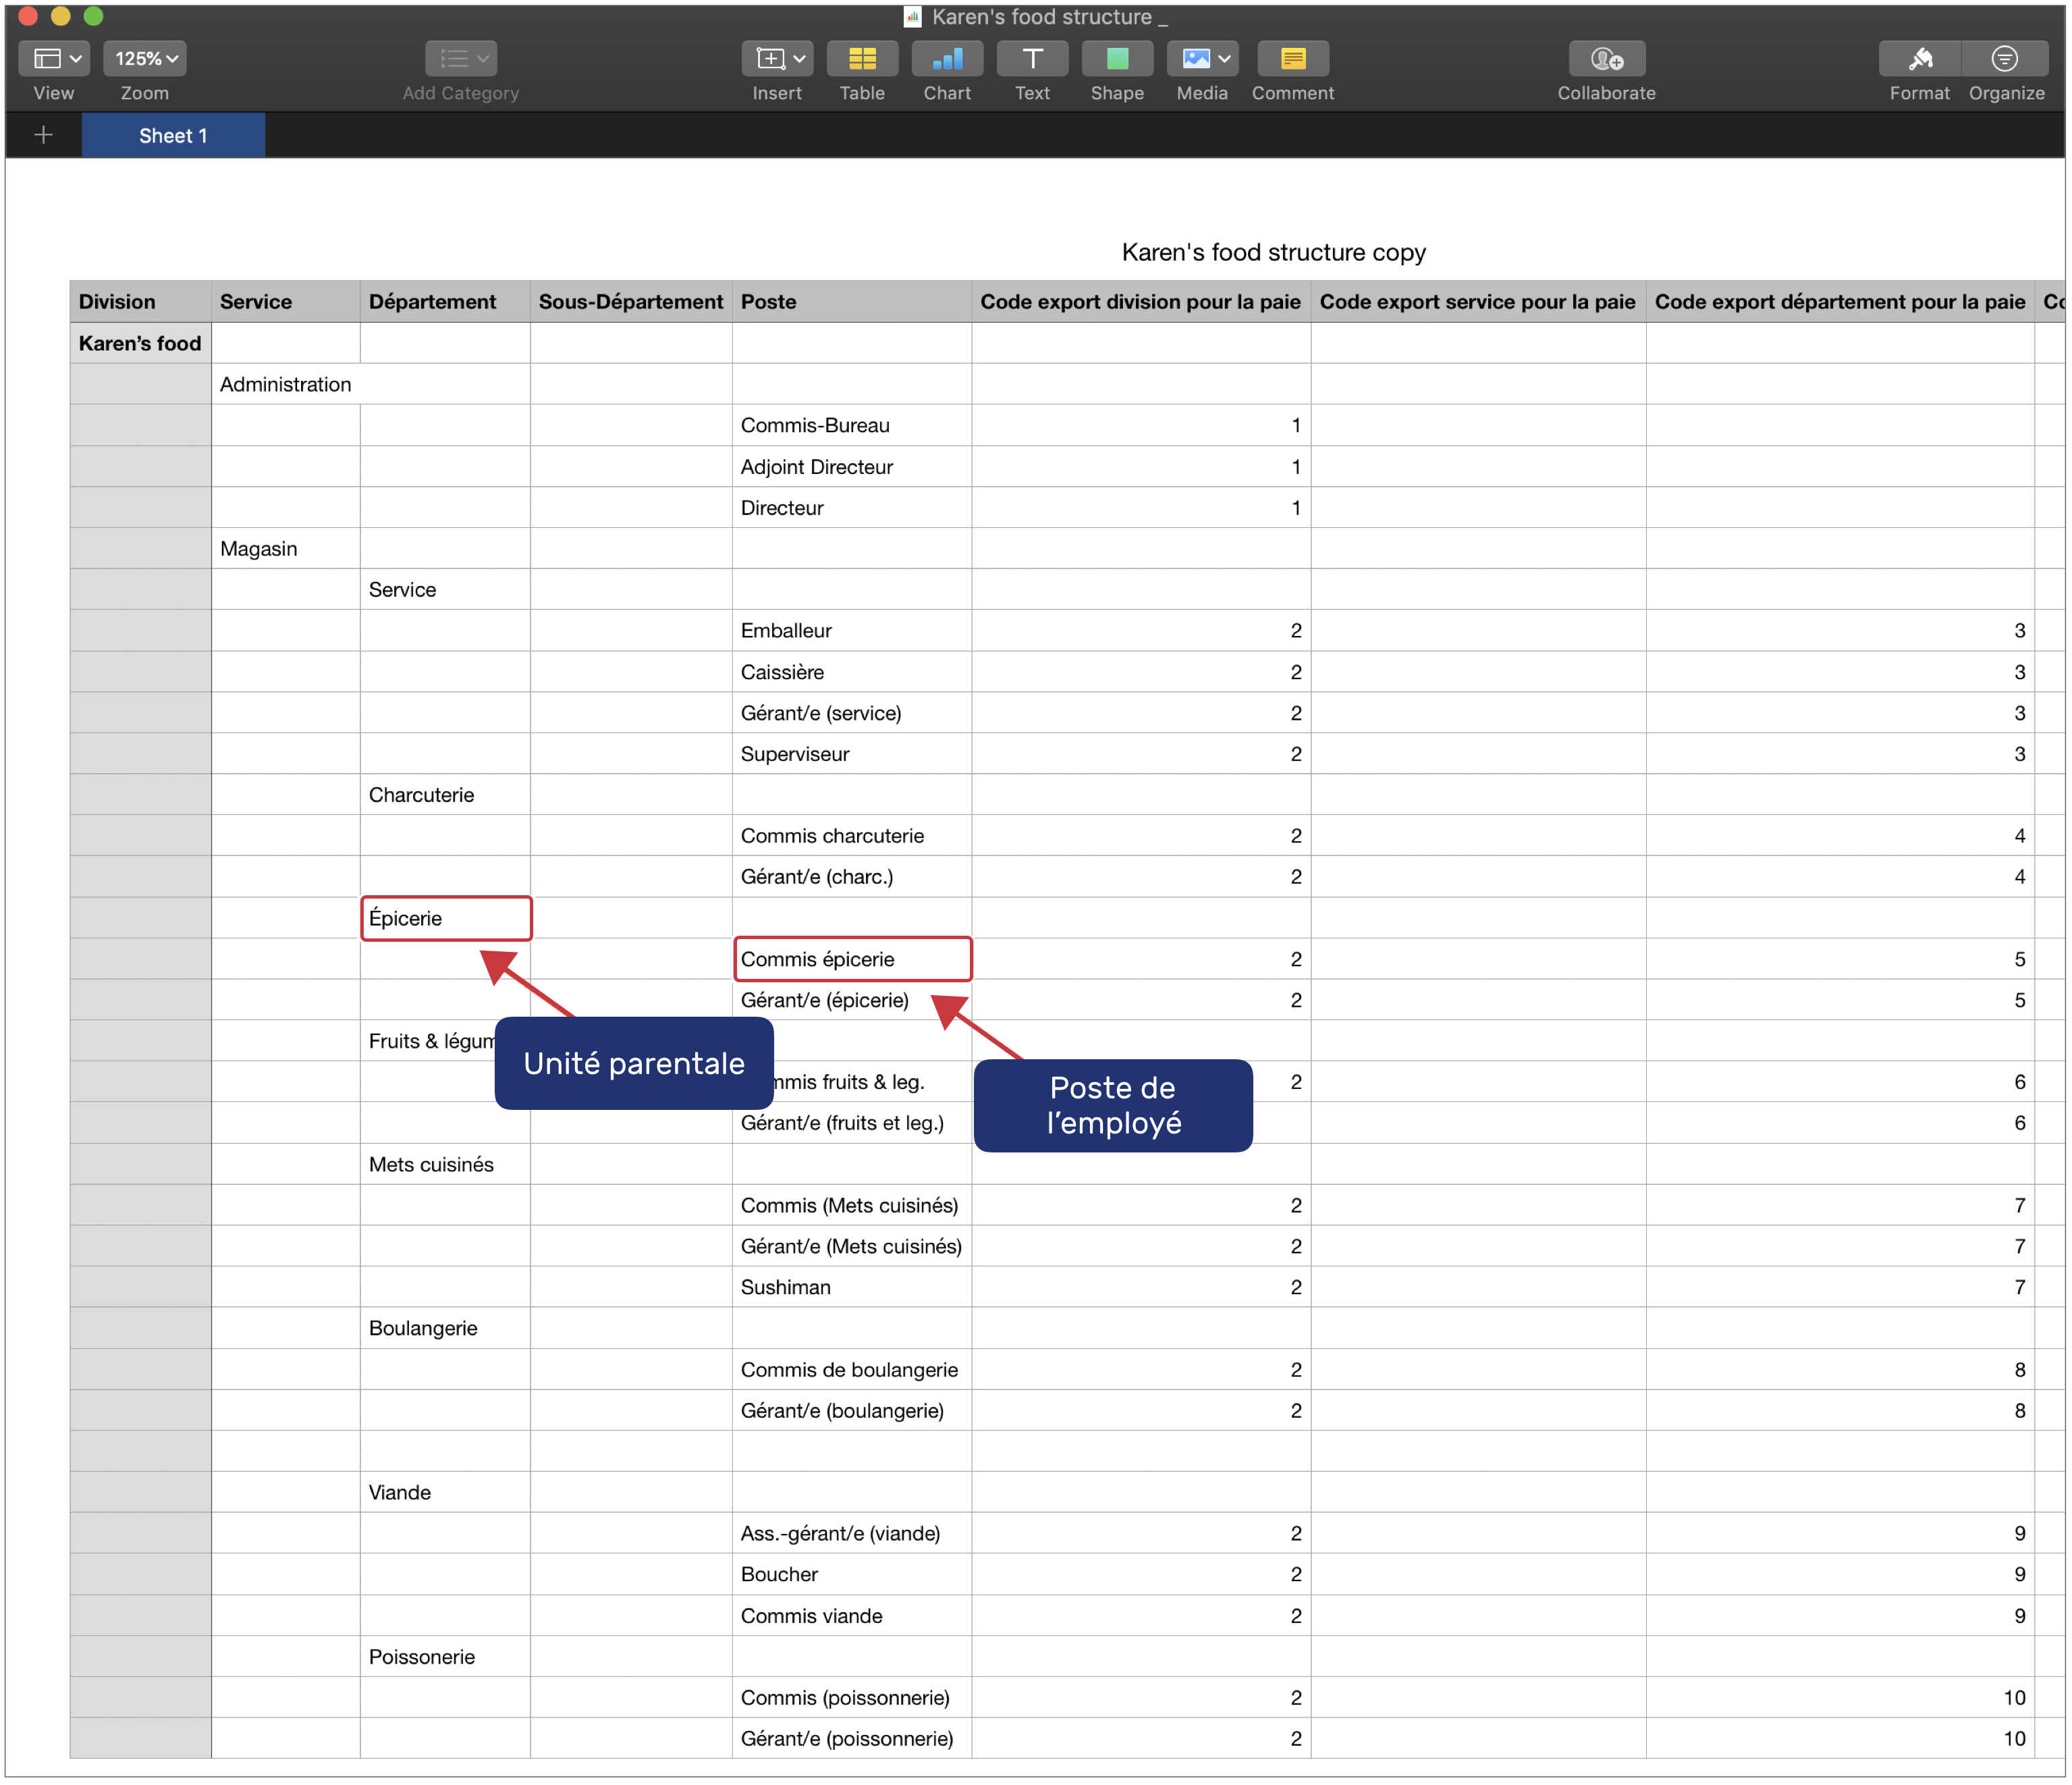Click the Chart toolbar icon
2072x1785 pixels.
coord(947,59)
